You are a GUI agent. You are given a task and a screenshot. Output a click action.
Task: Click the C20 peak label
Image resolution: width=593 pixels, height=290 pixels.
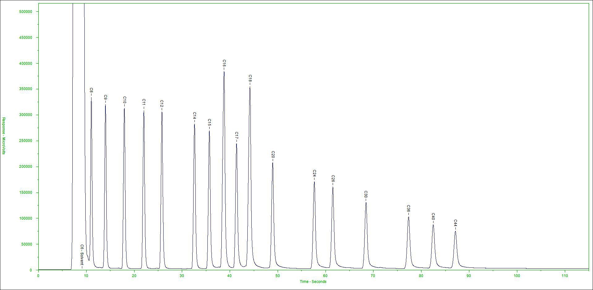pos(273,155)
